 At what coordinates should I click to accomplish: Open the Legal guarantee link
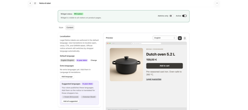[154, 79]
